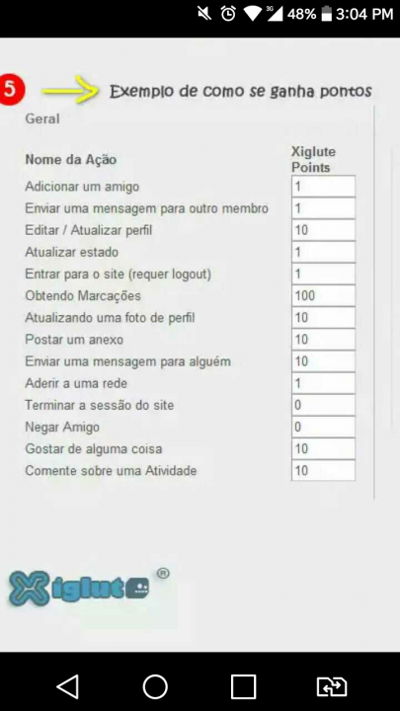
Task: Click the yellow arrow icon
Action: point(71,89)
